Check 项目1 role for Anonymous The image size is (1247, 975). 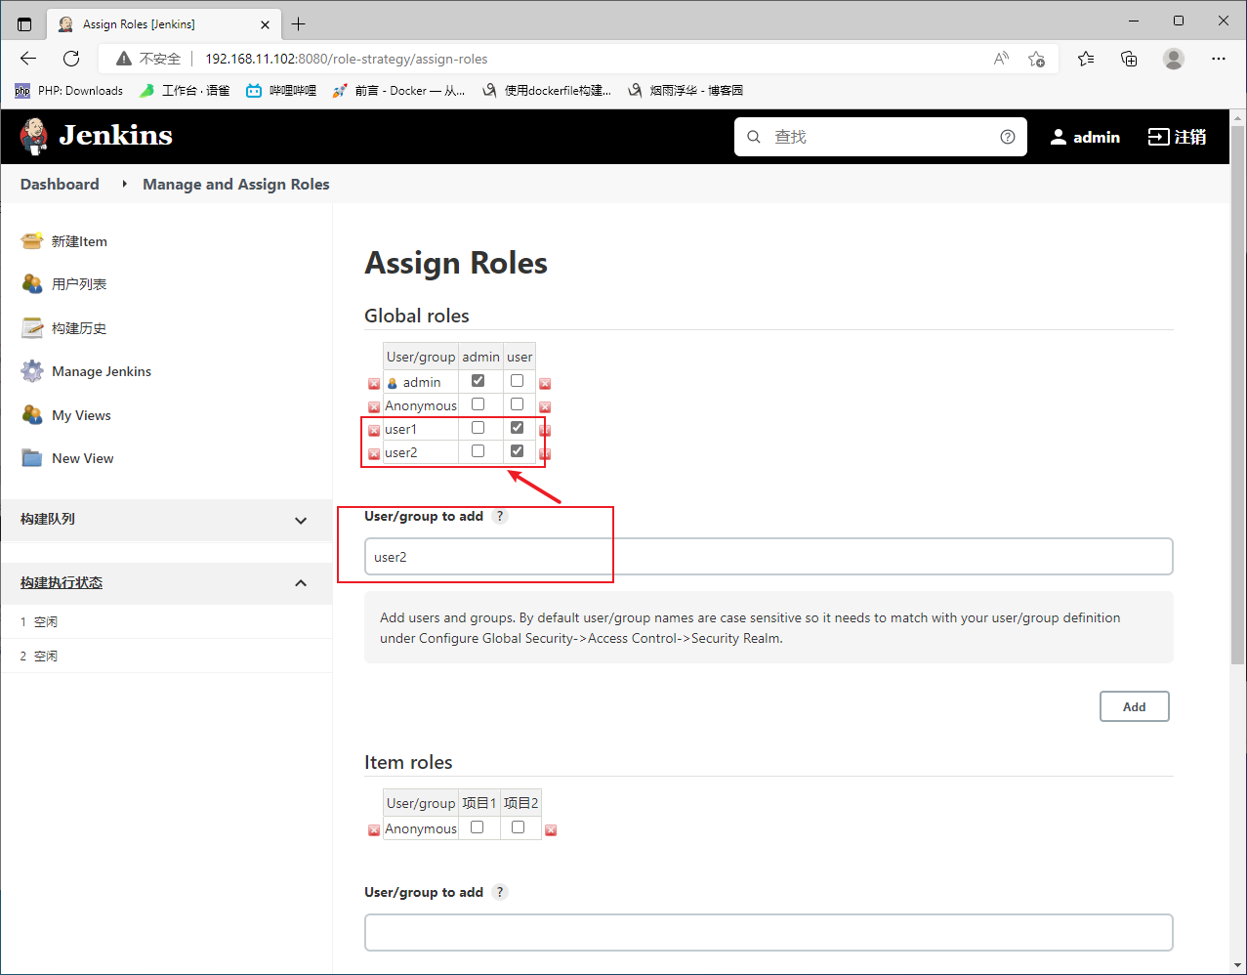tap(478, 827)
